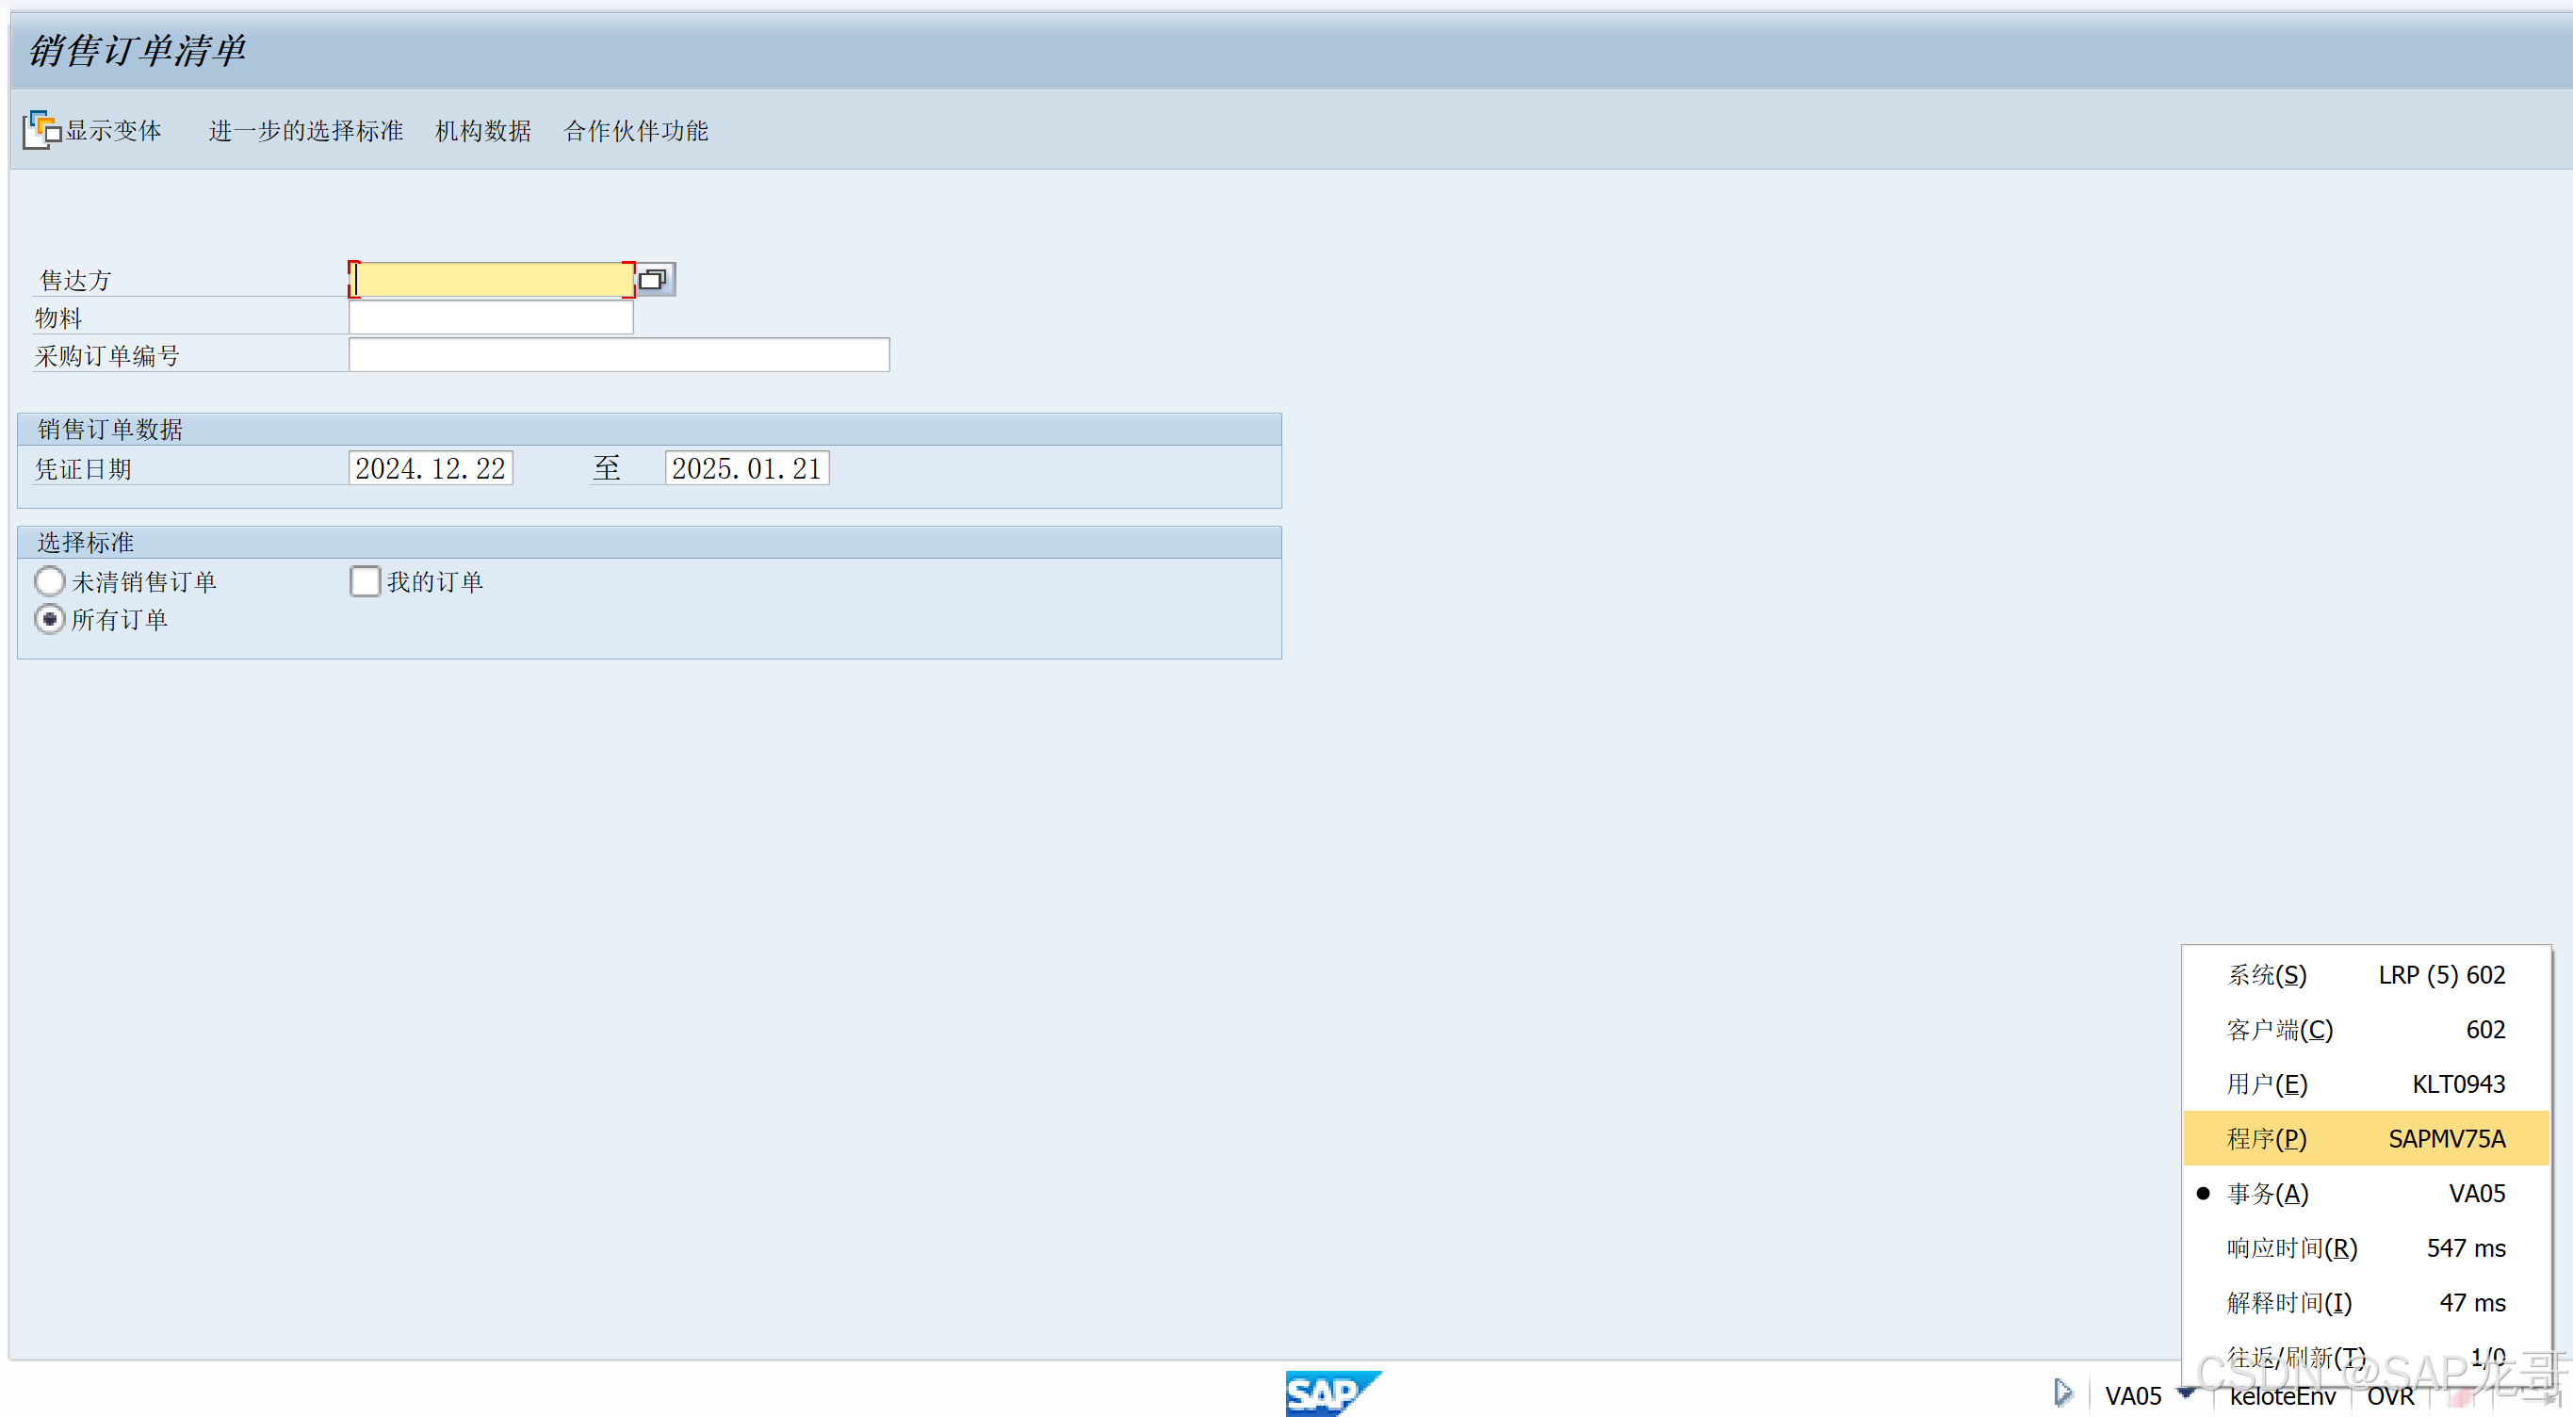Viewport: 2573px width, 1417px height.
Task: Click the start date field 2024.12.22
Action: click(x=431, y=468)
